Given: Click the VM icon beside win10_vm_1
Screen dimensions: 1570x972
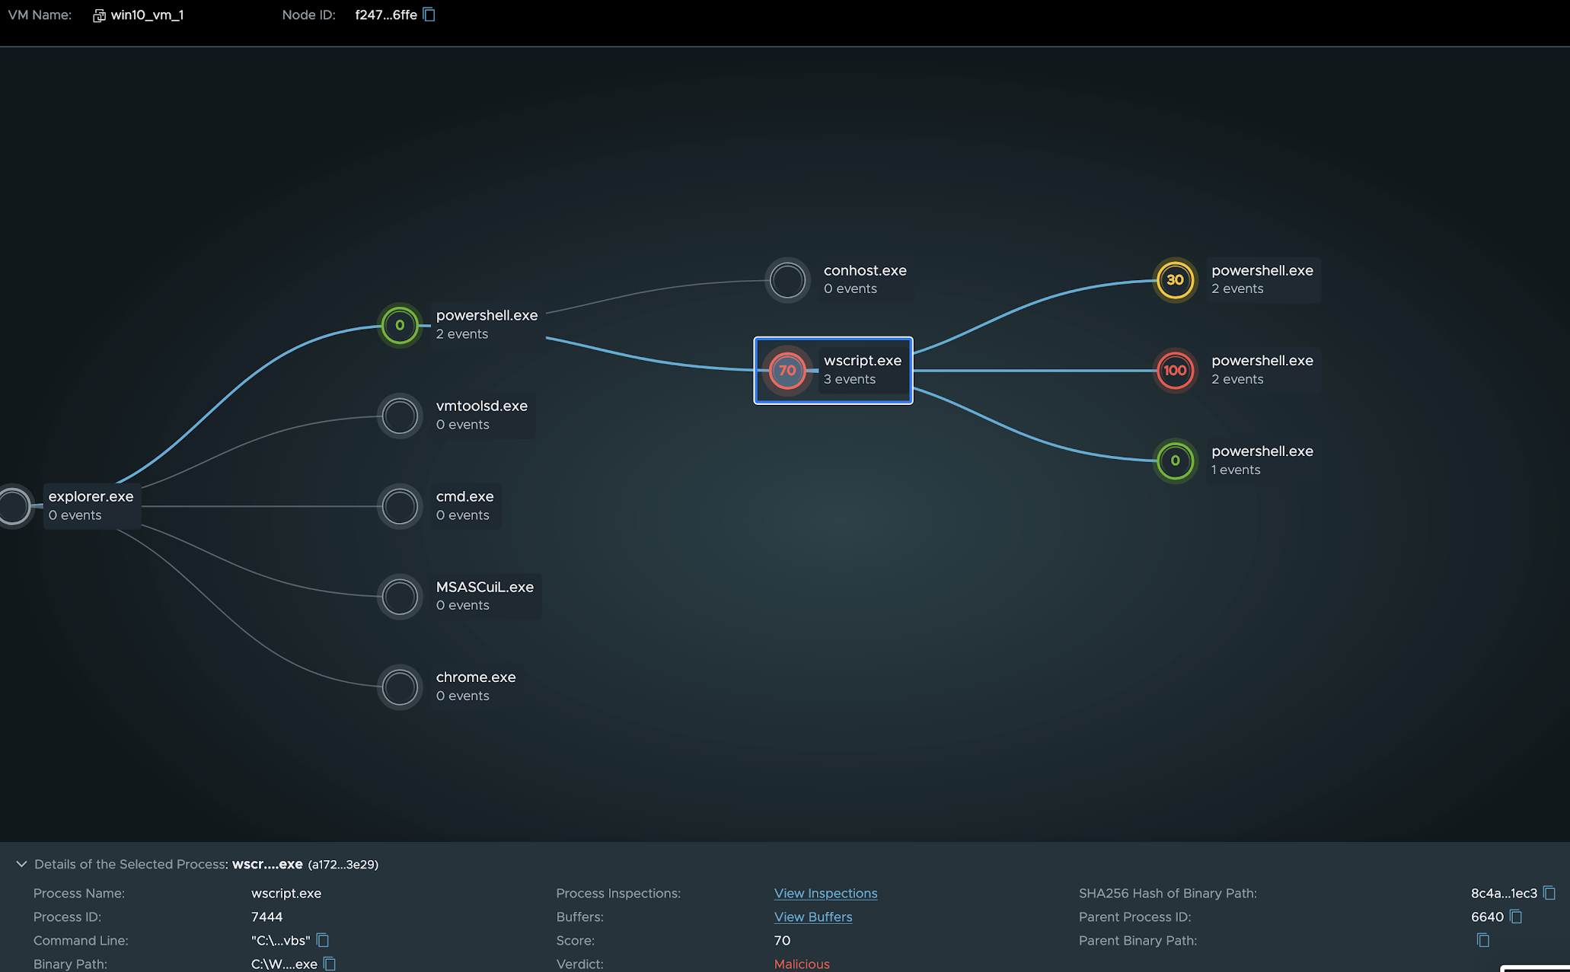Looking at the screenshot, I should (x=97, y=14).
